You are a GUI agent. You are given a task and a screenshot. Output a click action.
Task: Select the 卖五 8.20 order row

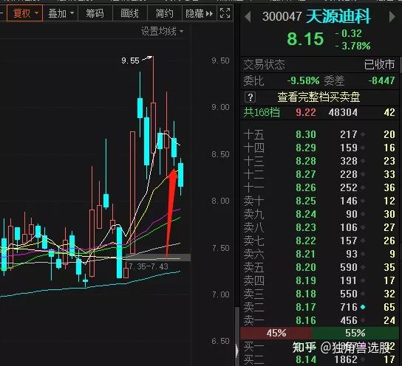pyautogui.click(x=319, y=267)
